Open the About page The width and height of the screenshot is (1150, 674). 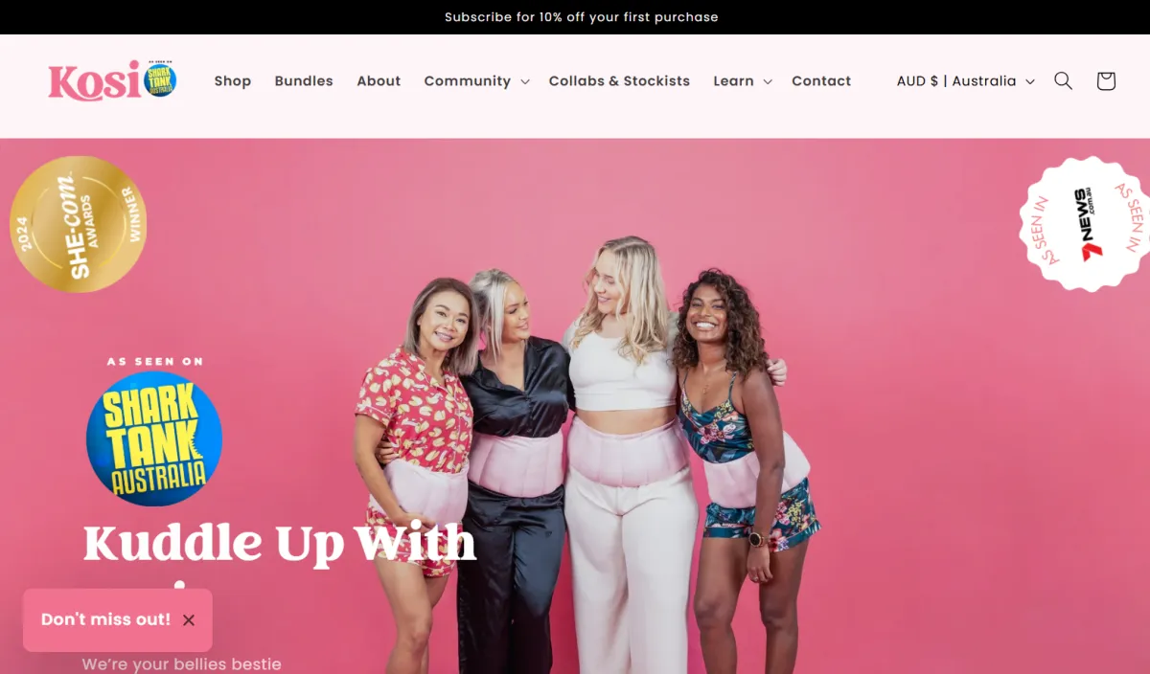(379, 81)
